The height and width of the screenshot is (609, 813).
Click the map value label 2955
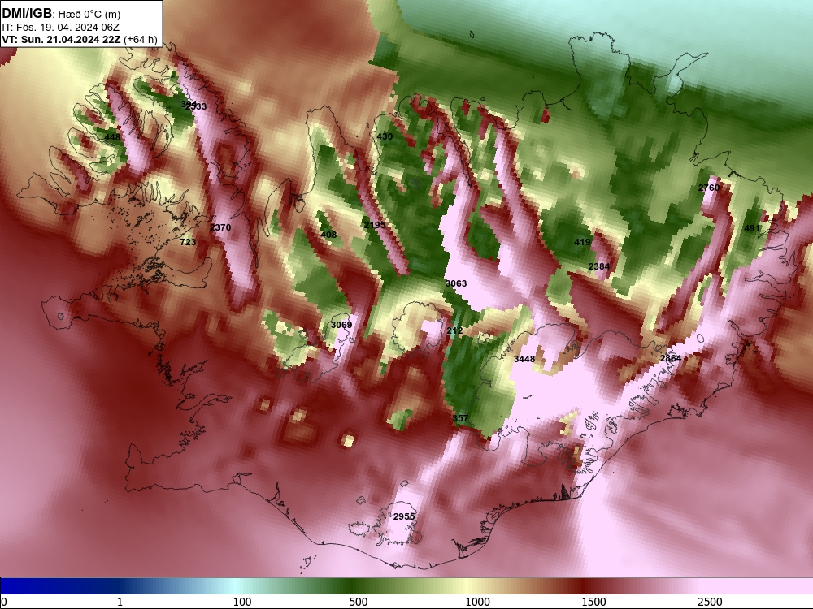[x=404, y=516]
